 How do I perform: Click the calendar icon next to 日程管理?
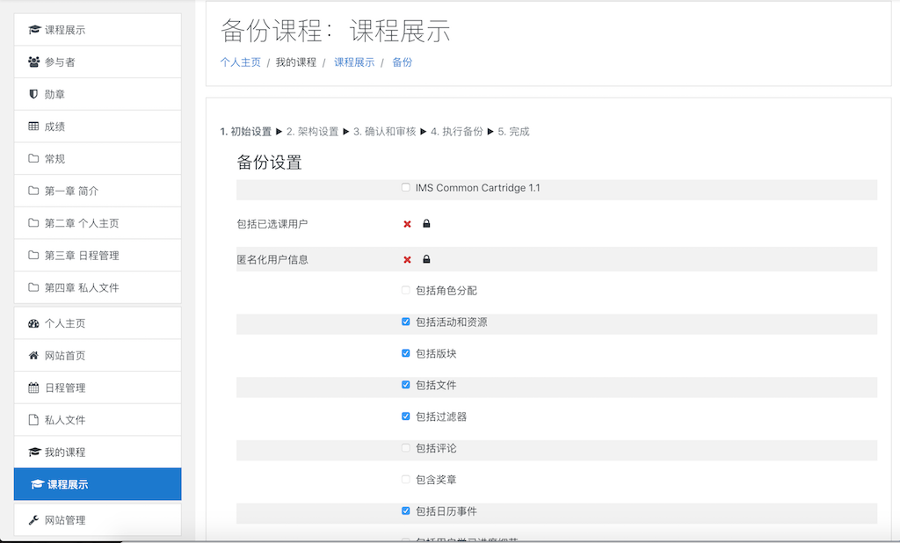pyautogui.click(x=34, y=387)
